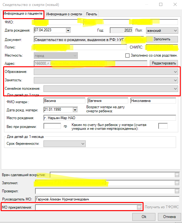
Task: Open calendar arrow for Дата рождения
Action: click(68, 30)
